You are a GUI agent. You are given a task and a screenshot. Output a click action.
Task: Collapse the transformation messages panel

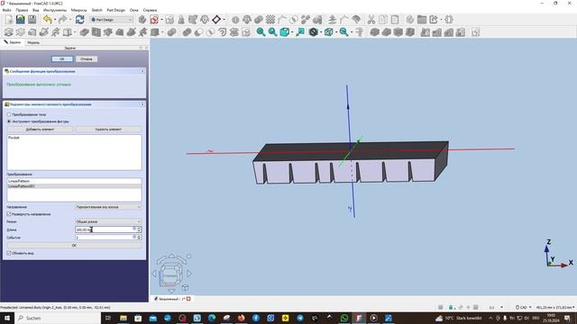(142, 71)
